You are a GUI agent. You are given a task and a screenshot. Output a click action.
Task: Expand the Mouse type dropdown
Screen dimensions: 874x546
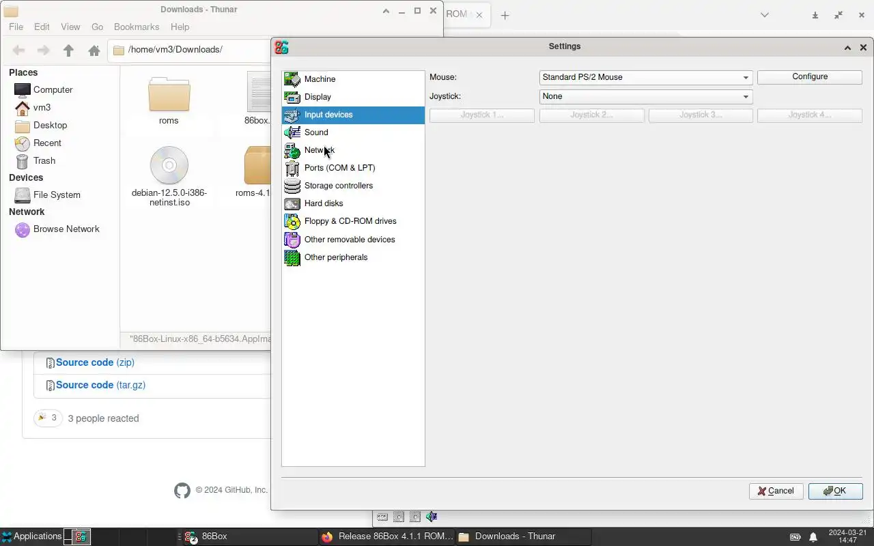(646, 77)
